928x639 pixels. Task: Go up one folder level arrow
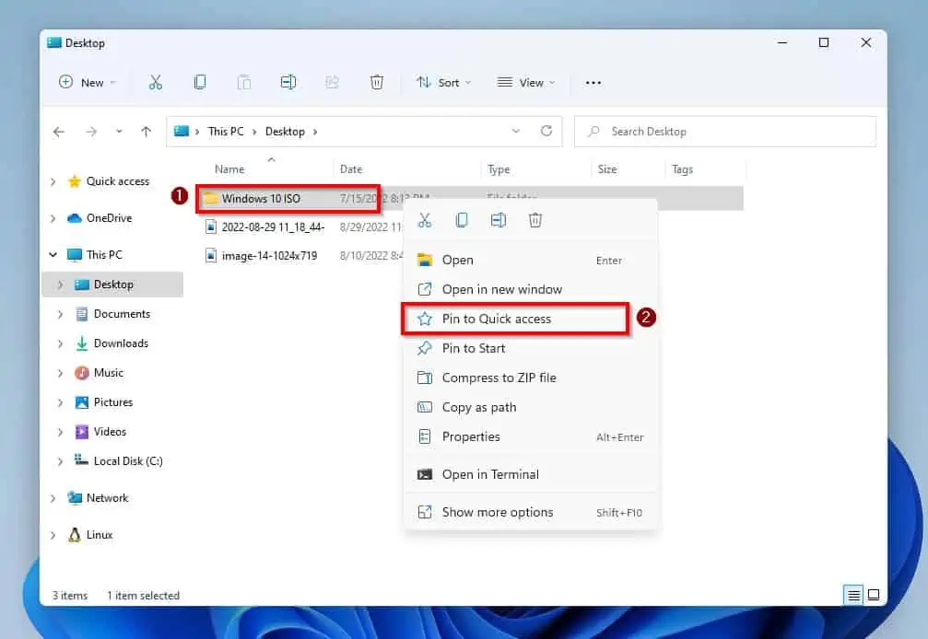point(147,132)
